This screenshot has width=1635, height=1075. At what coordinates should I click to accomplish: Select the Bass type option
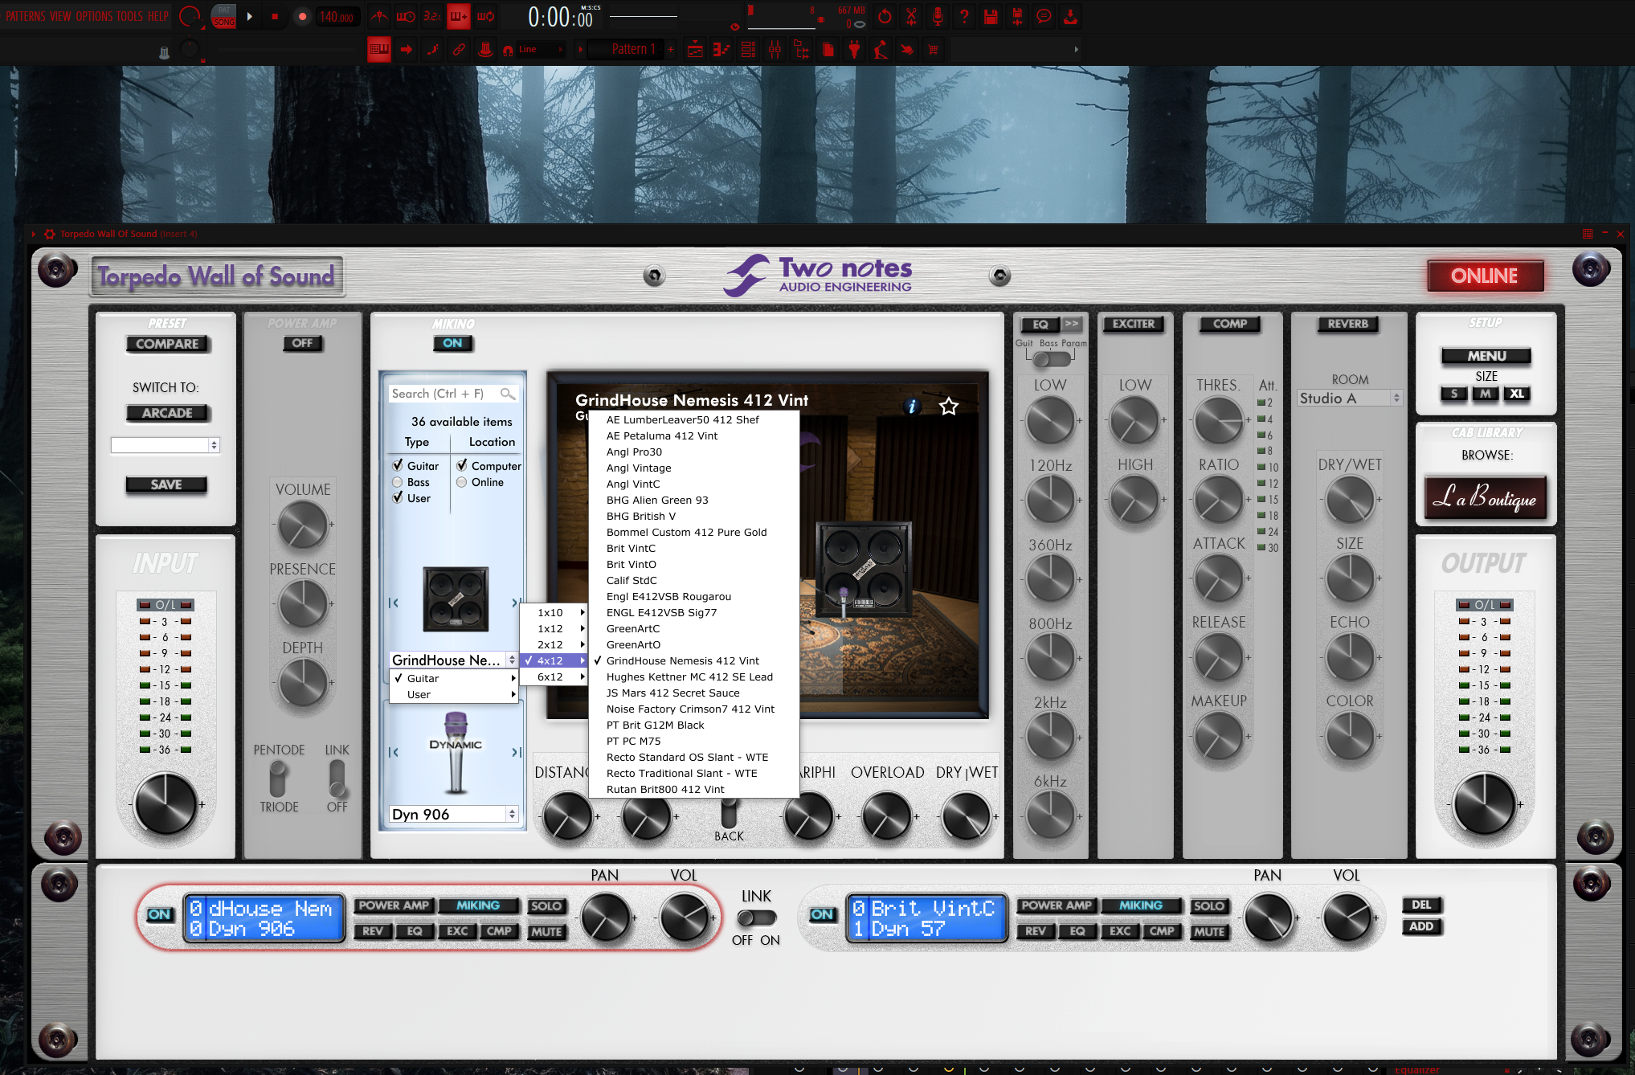click(398, 482)
